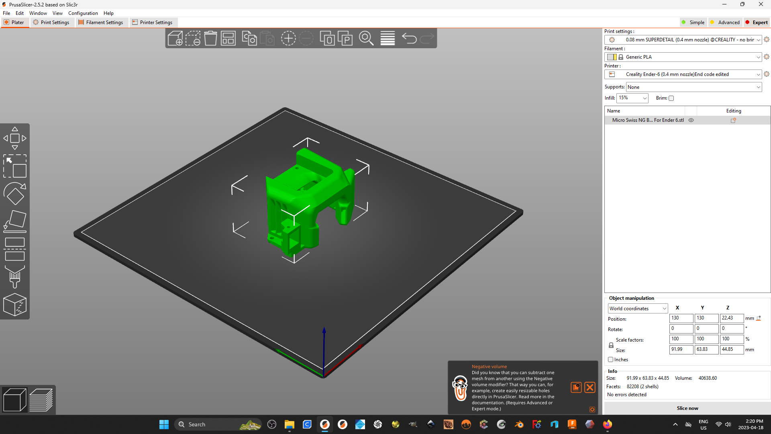Click the Add object toolbar icon
Image resolution: width=771 pixels, height=434 pixels.
coord(175,39)
